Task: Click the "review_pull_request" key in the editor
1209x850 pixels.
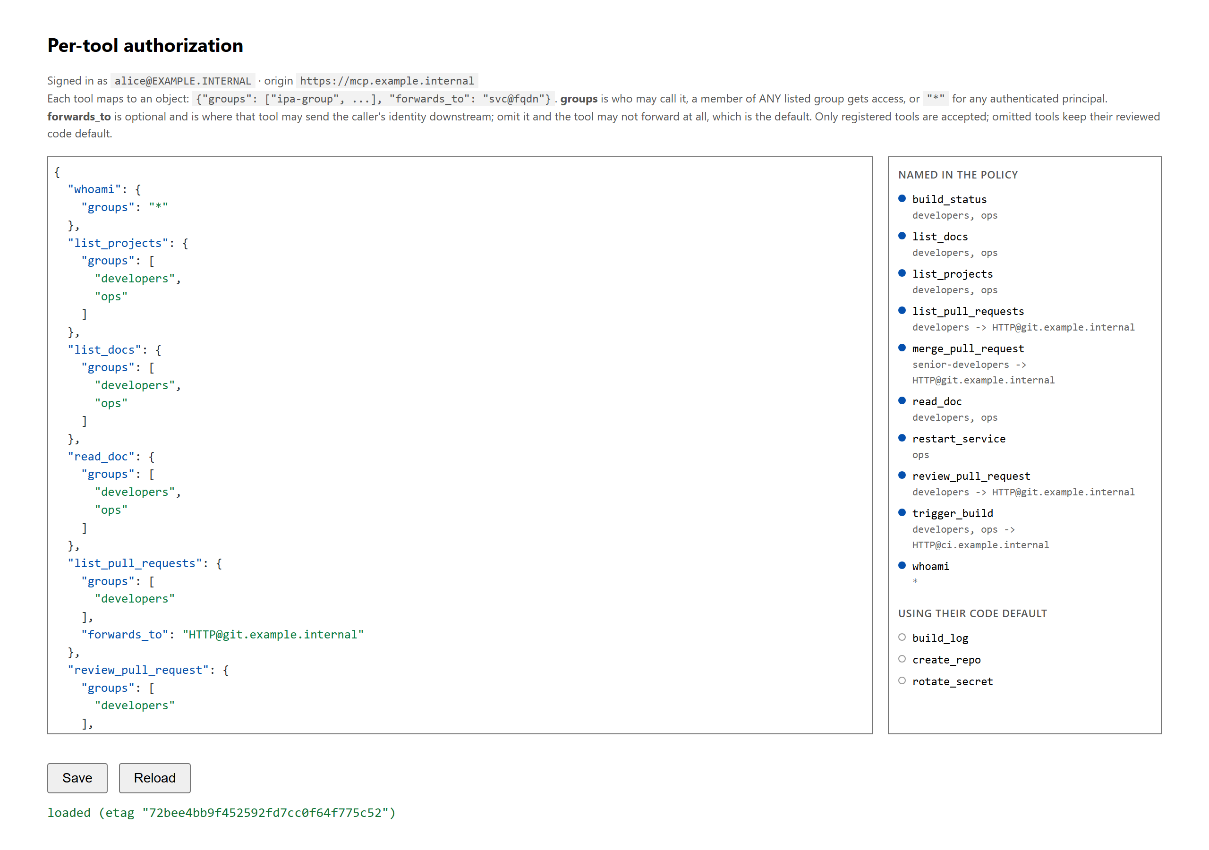Action: pos(138,670)
